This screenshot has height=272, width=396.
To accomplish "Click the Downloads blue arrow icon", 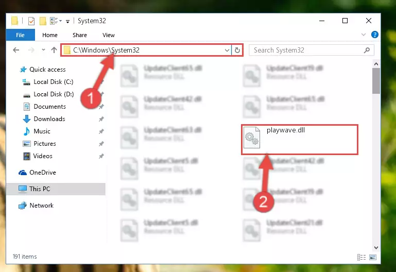I will click(x=27, y=119).
